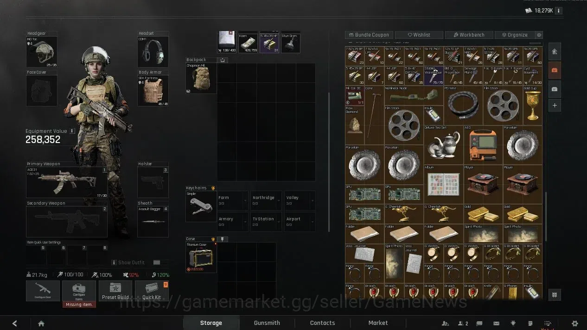Open the settings gear icon
The height and width of the screenshot is (330, 587).
575,323
